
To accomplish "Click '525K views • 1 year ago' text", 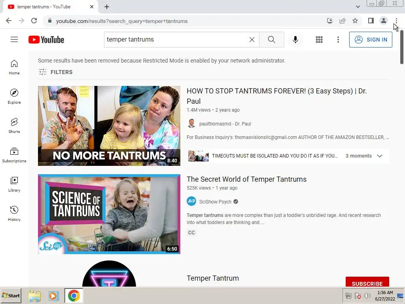I will 212,188.
